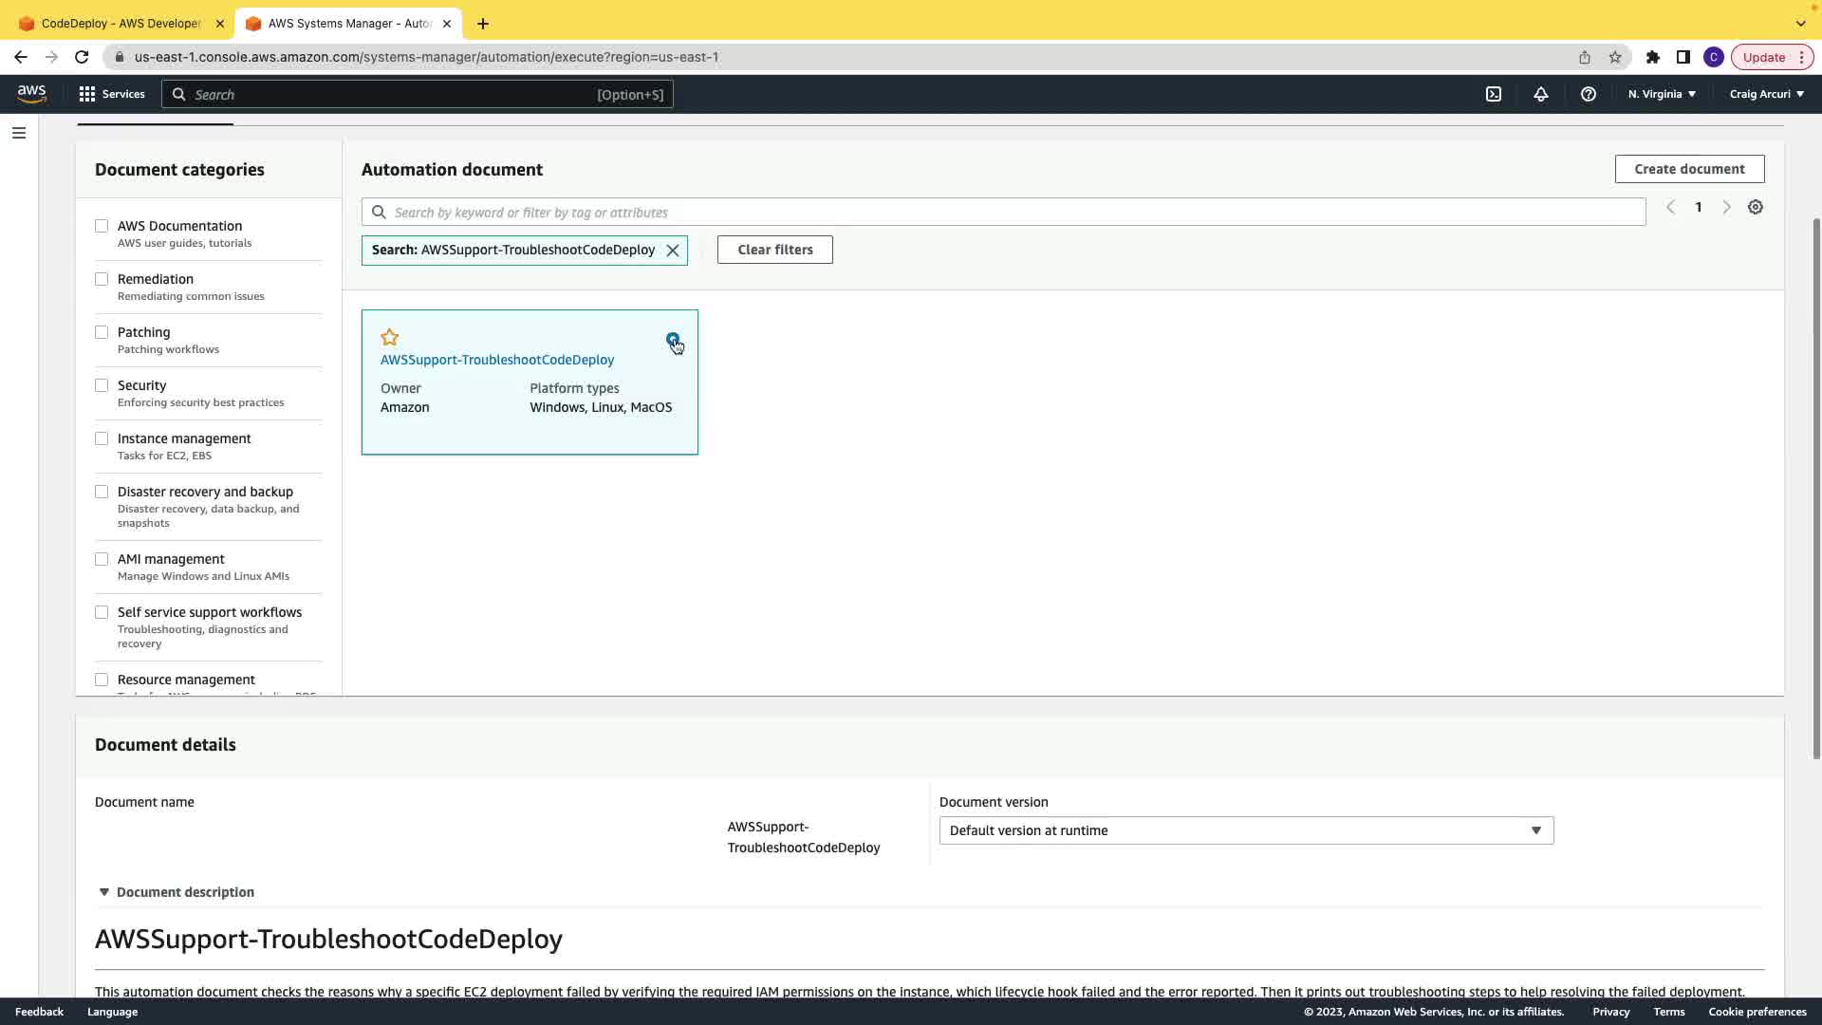Remove the AWSSupport-TroubleshootCodeDeploy search filter
The image size is (1822, 1025).
pyautogui.click(x=673, y=251)
